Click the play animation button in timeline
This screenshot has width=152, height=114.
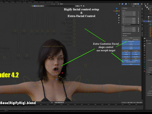pyautogui.click(x=60, y=103)
